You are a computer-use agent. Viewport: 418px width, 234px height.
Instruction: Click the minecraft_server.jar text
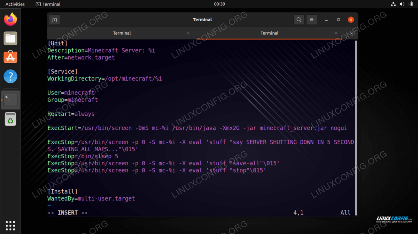[294, 128]
